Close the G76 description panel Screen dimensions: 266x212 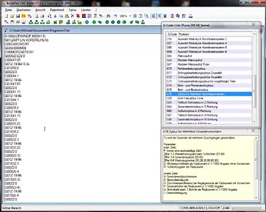coord(253,130)
